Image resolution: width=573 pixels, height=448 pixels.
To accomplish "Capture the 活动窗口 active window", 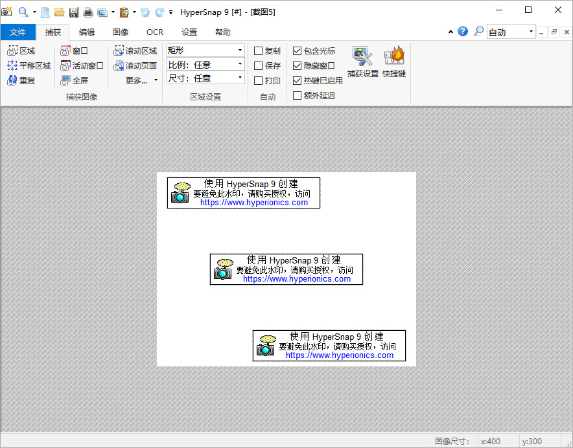I will tap(82, 66).
